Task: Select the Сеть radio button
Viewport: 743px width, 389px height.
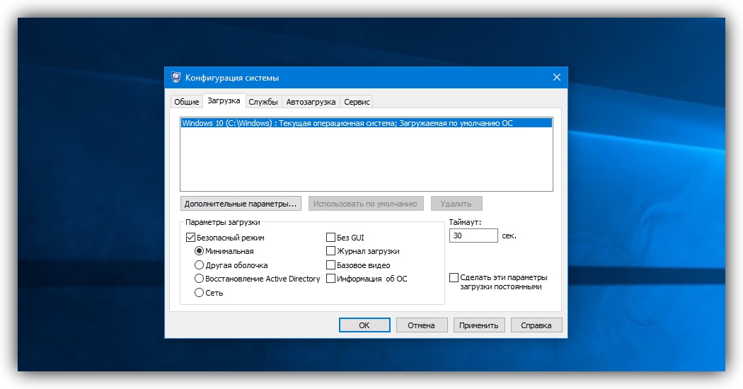Action: pyautogui.click(x=200, y=293)
